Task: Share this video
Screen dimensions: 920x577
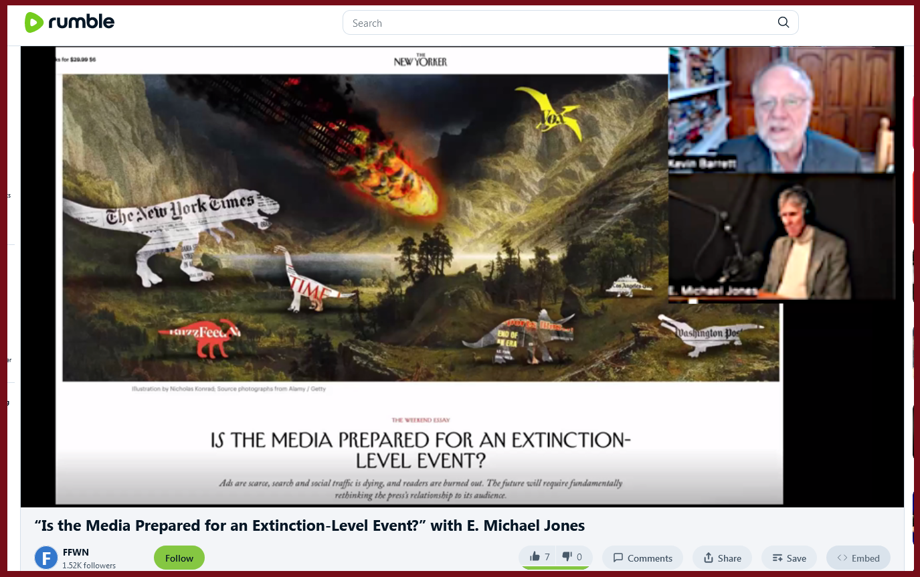Action: [x=722, y=558]
